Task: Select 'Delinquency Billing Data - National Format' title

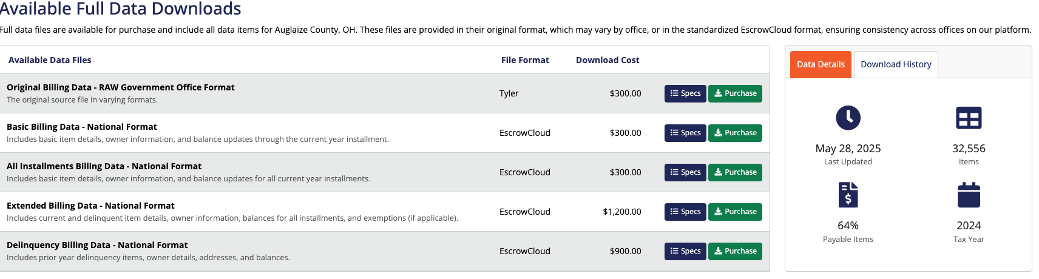Action: (97, 245)
